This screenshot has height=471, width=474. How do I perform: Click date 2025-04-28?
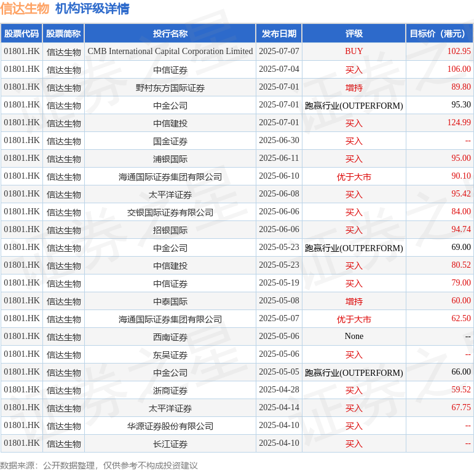point(279,390)
